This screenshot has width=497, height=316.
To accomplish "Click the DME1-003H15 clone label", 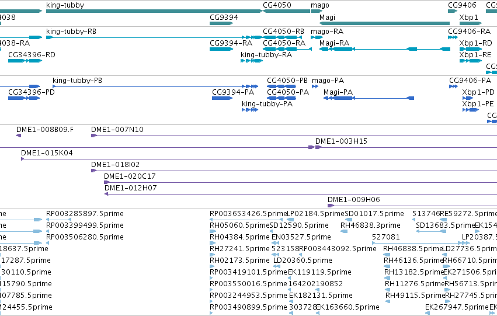I will tap(341, 141).
